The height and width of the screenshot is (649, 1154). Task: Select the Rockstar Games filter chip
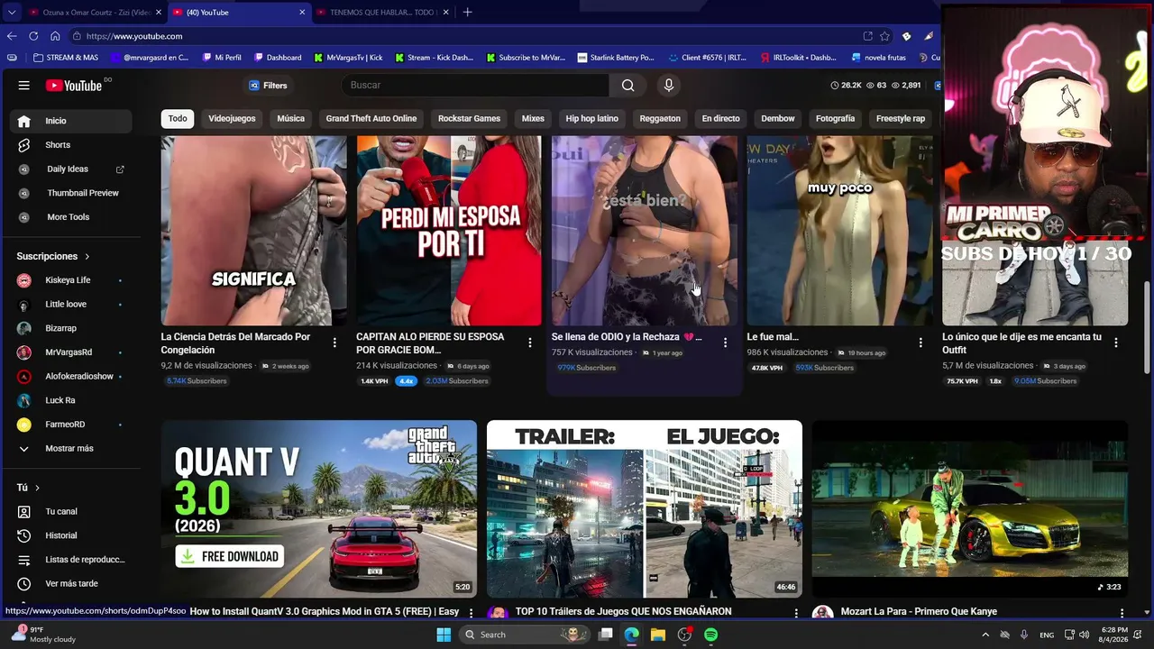[469, 119]
